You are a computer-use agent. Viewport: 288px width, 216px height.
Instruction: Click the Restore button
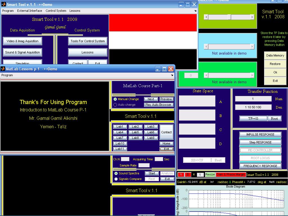click(x=275, y=64)
